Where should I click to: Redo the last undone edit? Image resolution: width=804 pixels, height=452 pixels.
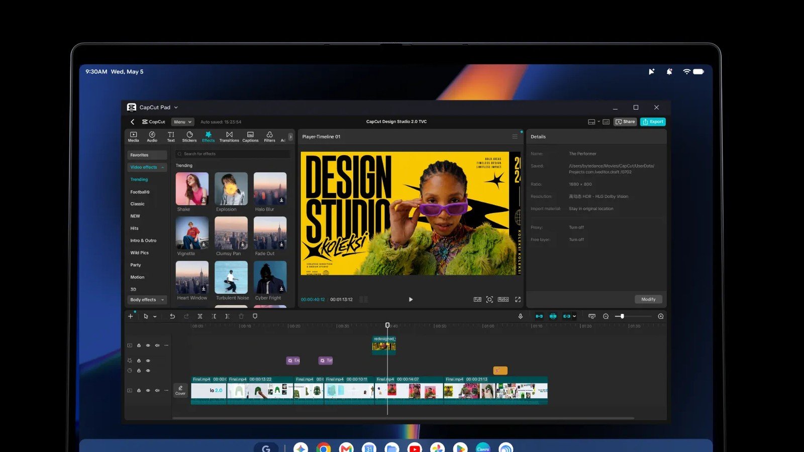(186, 316)
